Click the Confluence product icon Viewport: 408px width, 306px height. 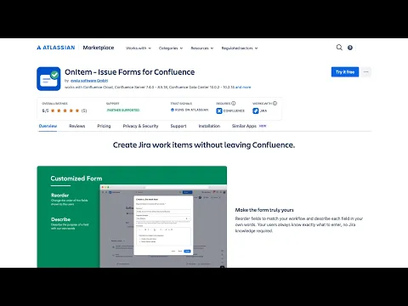[x=219, y=110]
